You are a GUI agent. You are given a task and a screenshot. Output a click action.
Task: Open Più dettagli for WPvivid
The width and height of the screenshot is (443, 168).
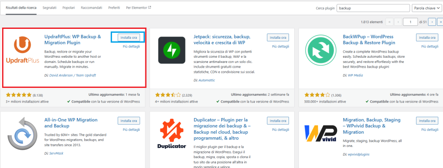pos(430,130)
